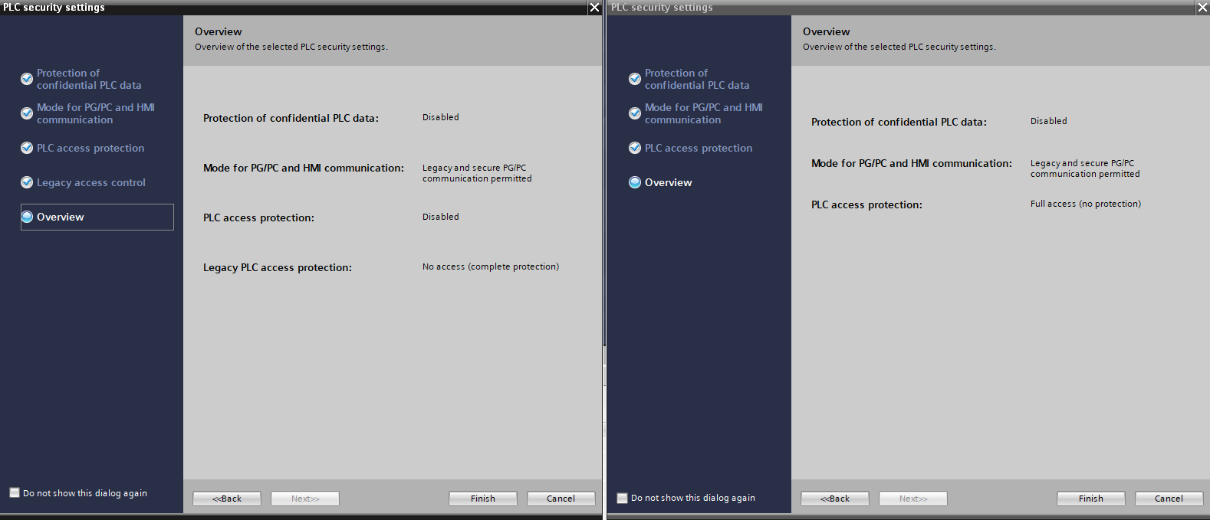
Task: Select 'Protection of confidential PLC data' step in left dialog
Action: (x=88, y=79)
